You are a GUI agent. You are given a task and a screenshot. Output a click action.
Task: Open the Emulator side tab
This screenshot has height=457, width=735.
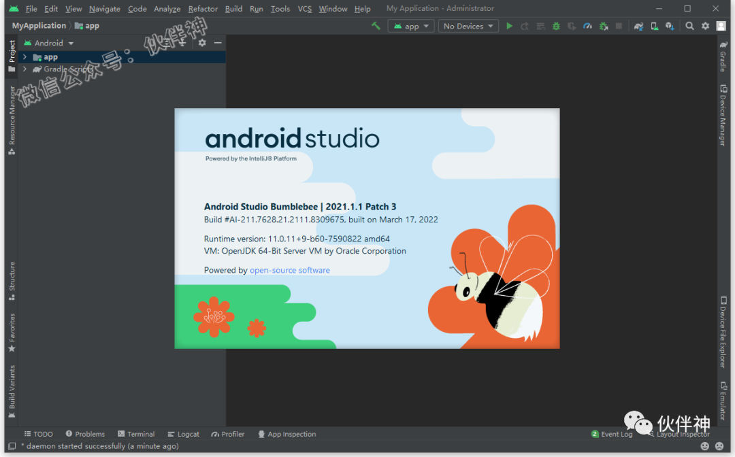tap(723, 401)
